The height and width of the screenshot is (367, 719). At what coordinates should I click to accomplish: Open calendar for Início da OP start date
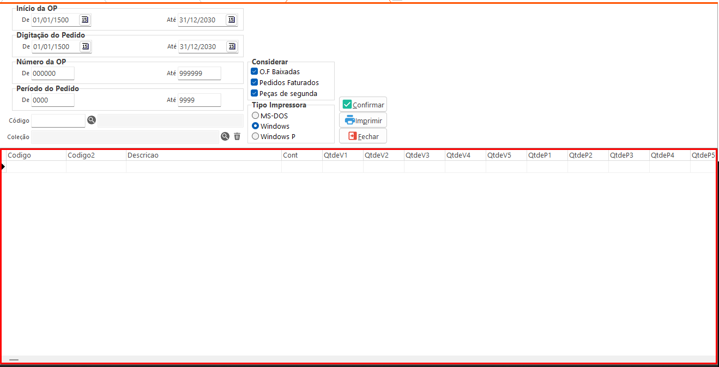coord(84,20)
